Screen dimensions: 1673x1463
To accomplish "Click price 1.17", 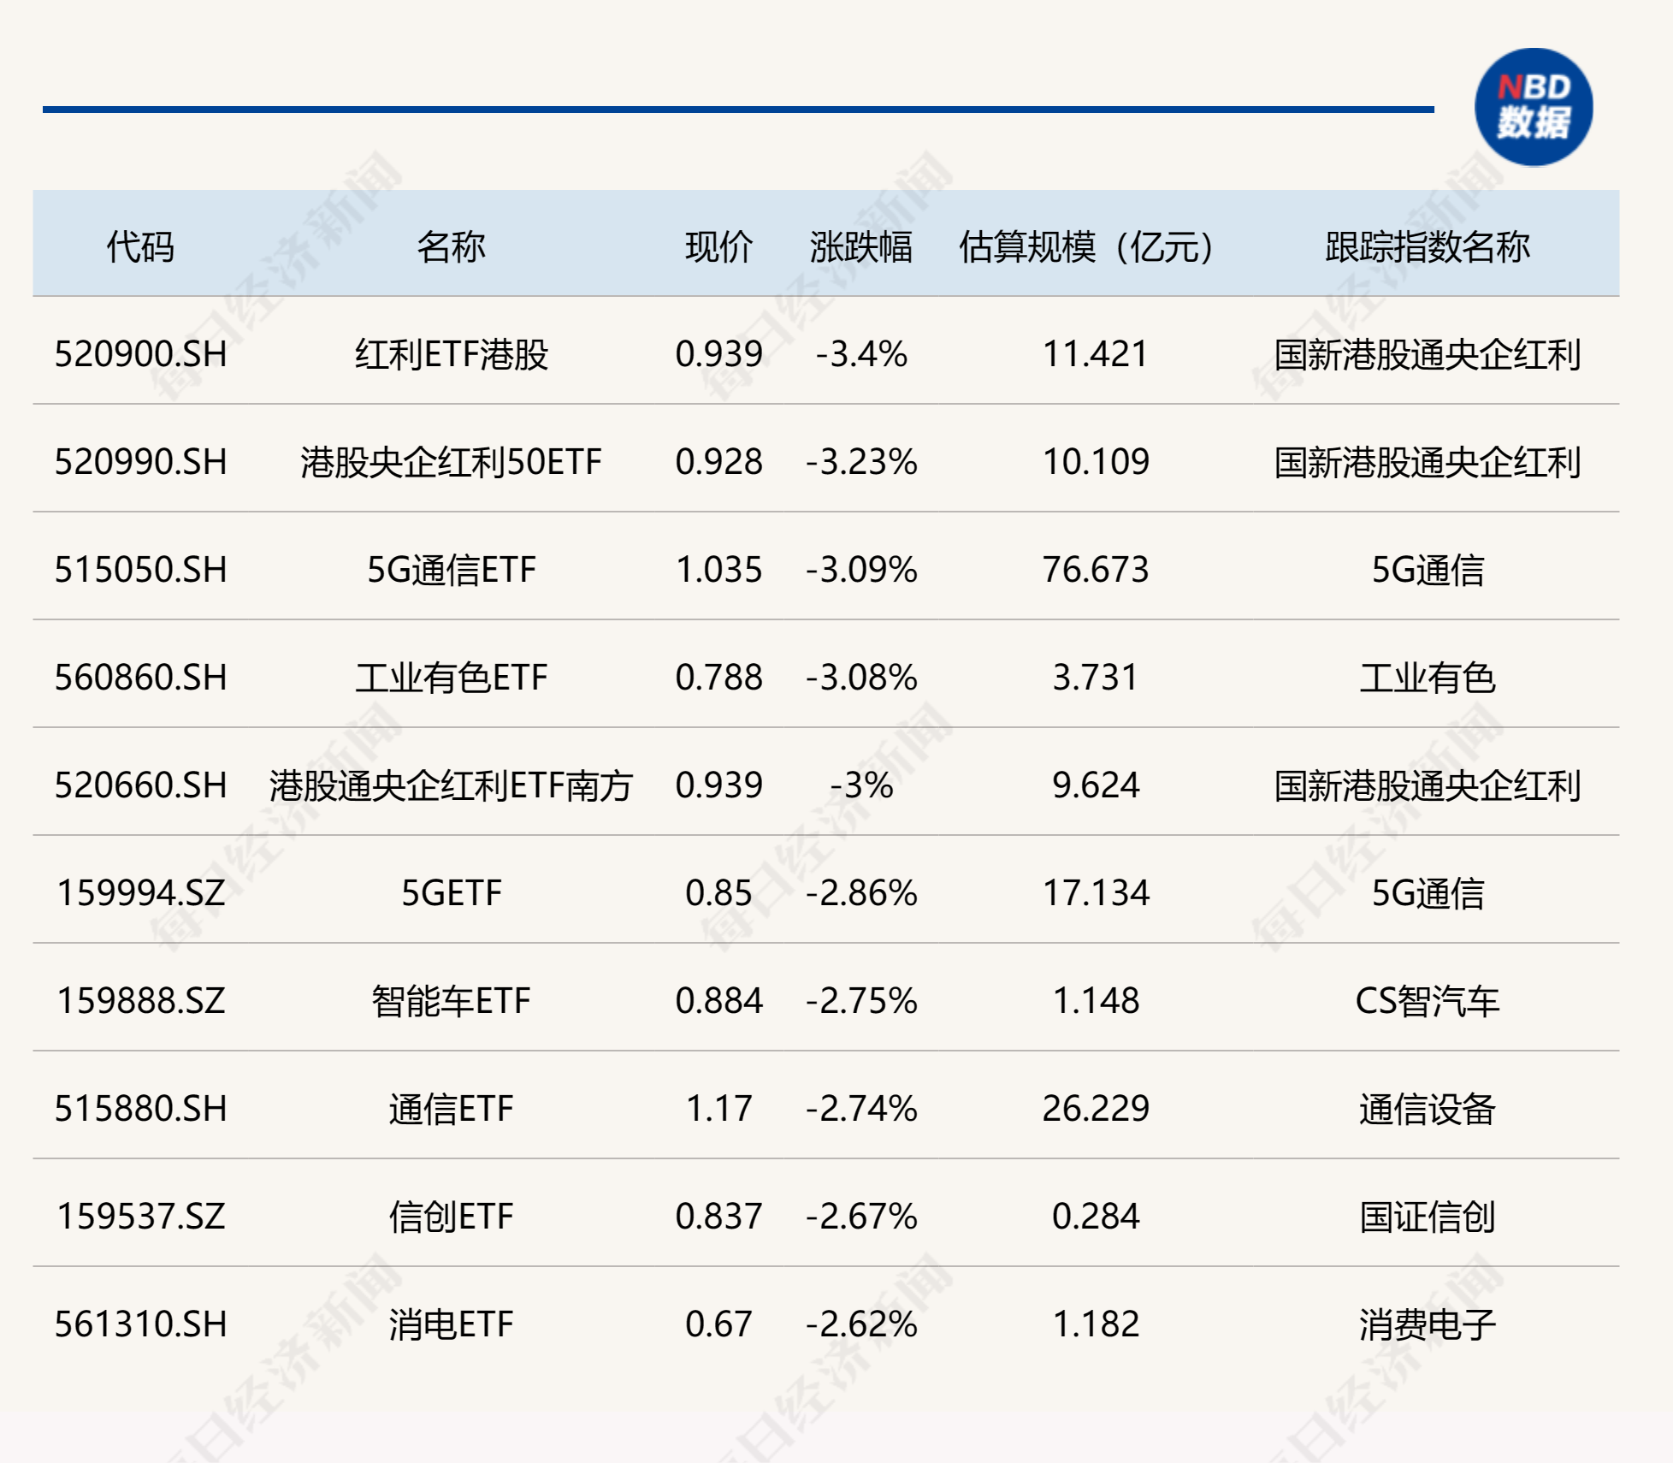I will (x=718, y=1109).
